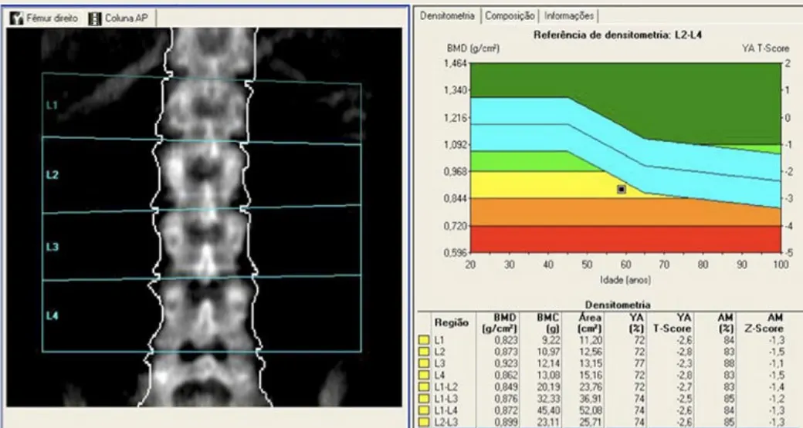Select the L2 region label on the scan
This screenshot has height=428, width=803.
coord(53,175)
